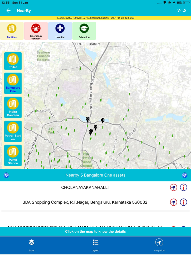The width and height of the screenshot is (191, 255).
Task: Select the Emergency Services category
Action: (x=36, y=31)
